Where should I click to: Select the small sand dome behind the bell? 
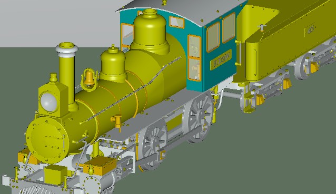[113, 64]
